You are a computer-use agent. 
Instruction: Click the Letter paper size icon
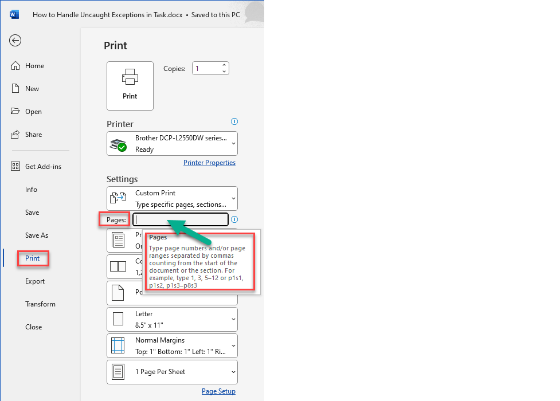pyautogui.click(x=118, y=319)
